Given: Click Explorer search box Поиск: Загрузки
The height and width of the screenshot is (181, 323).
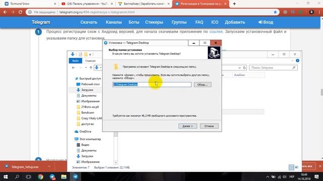Looking at the screenshot, I should (273, 67).
